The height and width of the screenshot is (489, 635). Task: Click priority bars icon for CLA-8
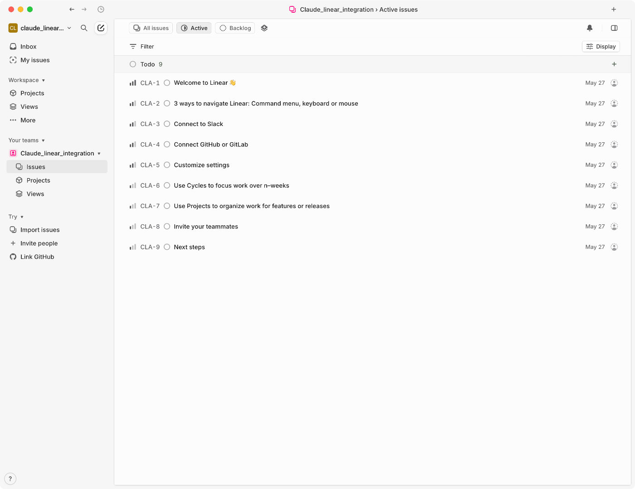133,227
